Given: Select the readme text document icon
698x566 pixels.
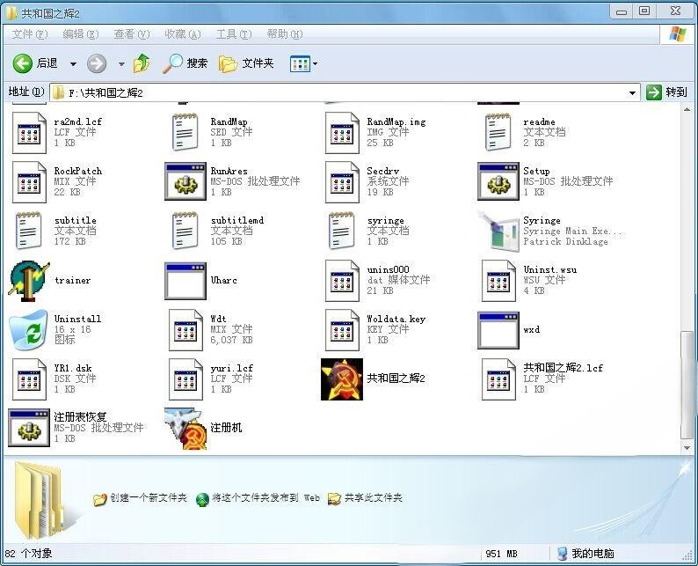Looking at the screenshot, I should 498,132.
